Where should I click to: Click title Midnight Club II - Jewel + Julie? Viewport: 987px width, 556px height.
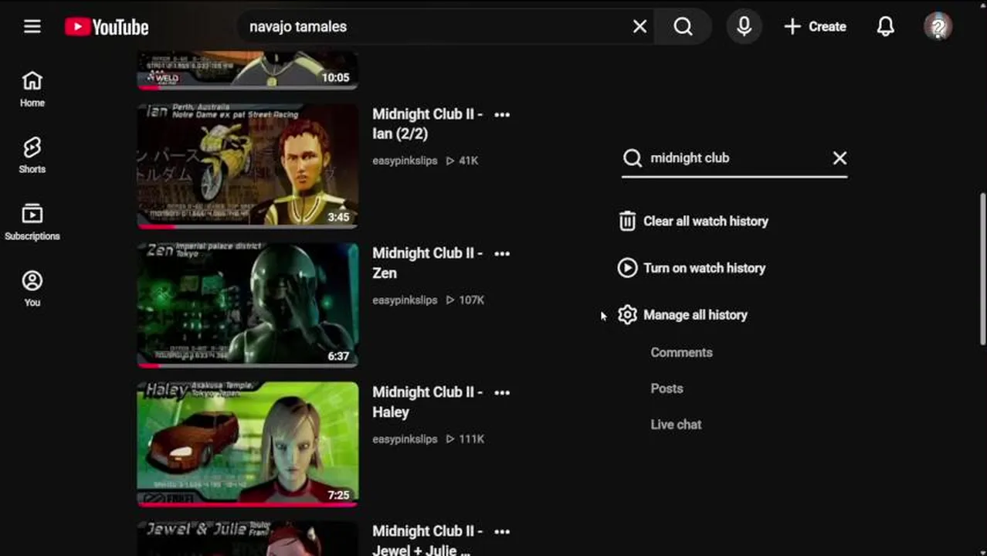tap(427, 541)
